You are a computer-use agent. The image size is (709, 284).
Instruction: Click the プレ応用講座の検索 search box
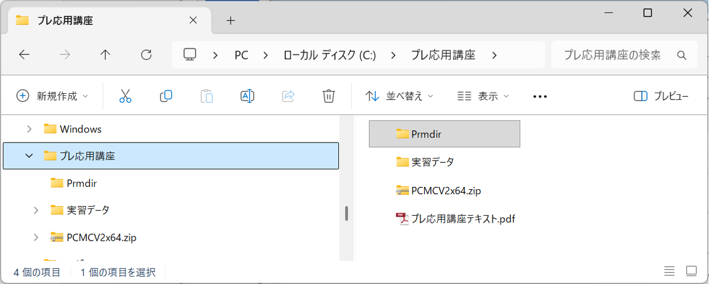(612, 55)
